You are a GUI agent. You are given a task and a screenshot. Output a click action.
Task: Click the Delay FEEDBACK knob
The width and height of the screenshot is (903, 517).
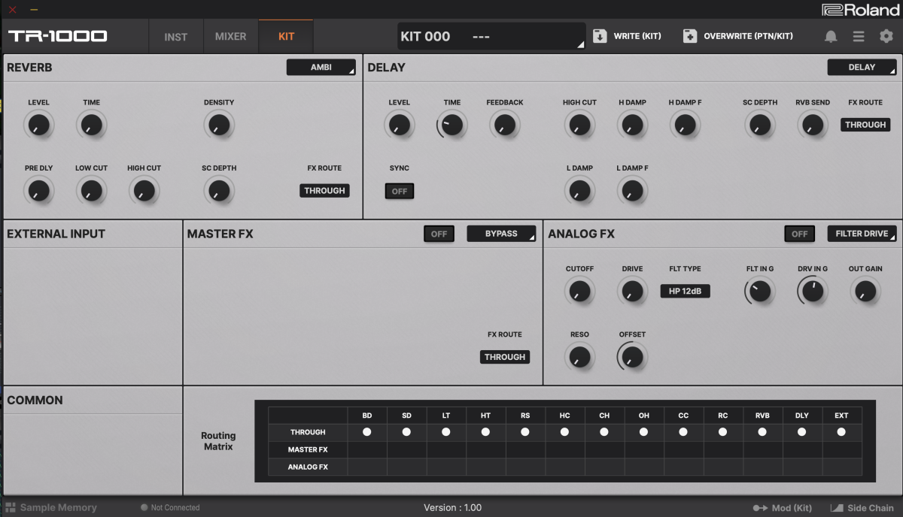(504, 125)
